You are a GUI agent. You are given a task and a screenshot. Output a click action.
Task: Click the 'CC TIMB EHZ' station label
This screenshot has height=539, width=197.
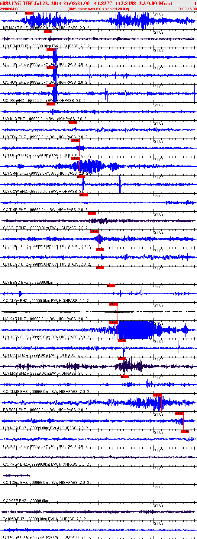[x=14, y=210]
